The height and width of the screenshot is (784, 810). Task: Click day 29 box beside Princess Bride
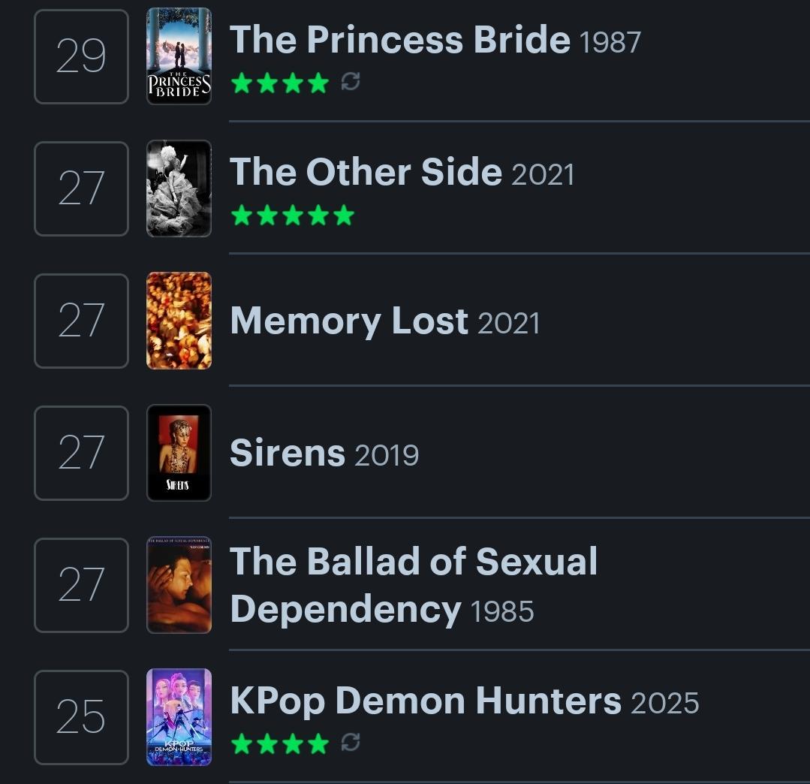click(81, 56)
